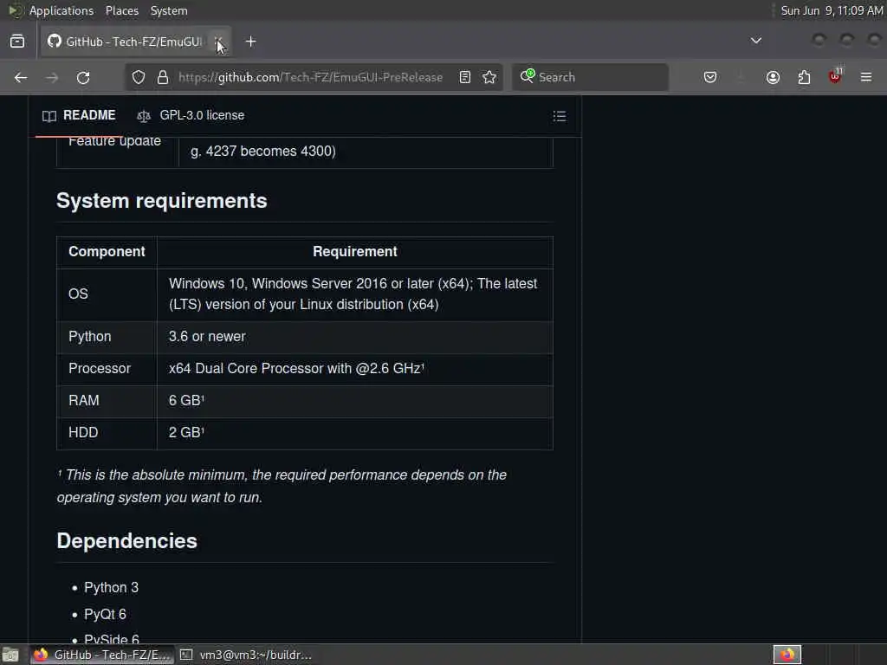Click the OS row label
Image resolution: width=887 pixels, height=665 pixels.
[78, 294]
